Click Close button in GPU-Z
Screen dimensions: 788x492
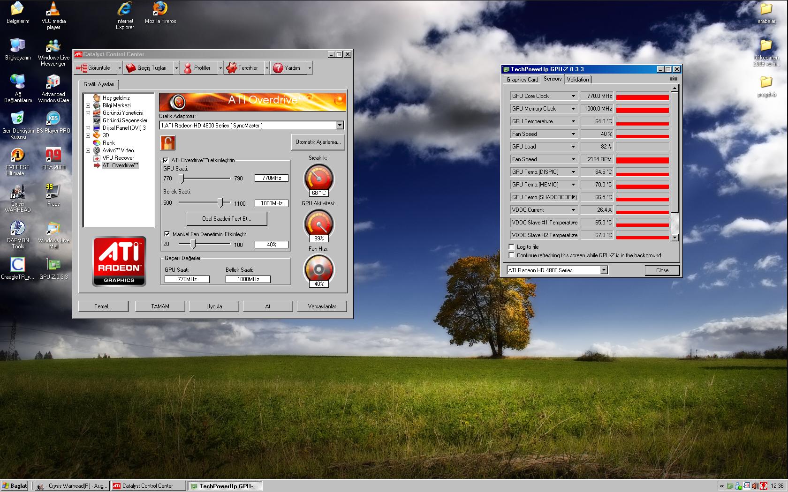click(x=662, y=270)
